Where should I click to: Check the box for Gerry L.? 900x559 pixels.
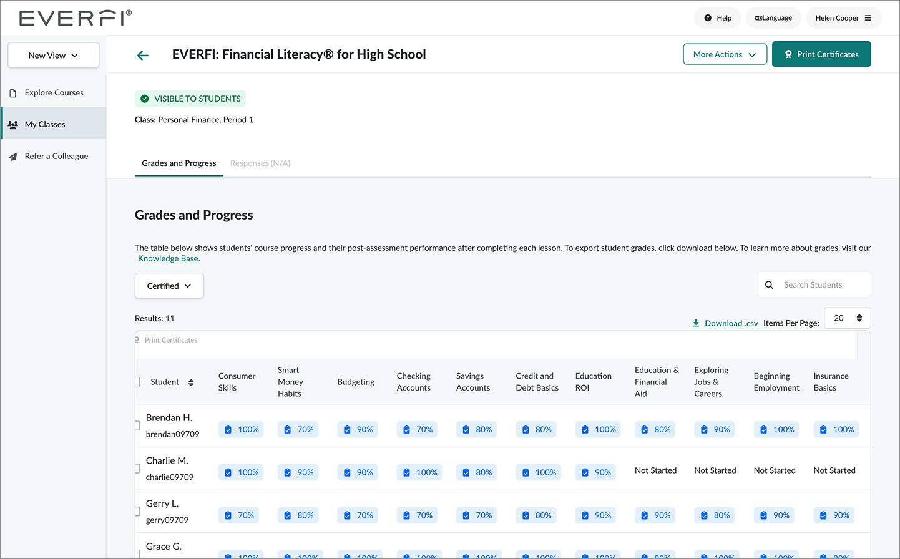coord(137,512)
